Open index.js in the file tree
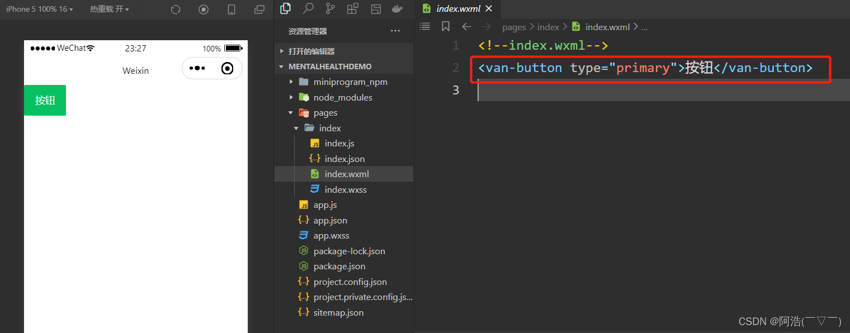 (x=339, y=144)
